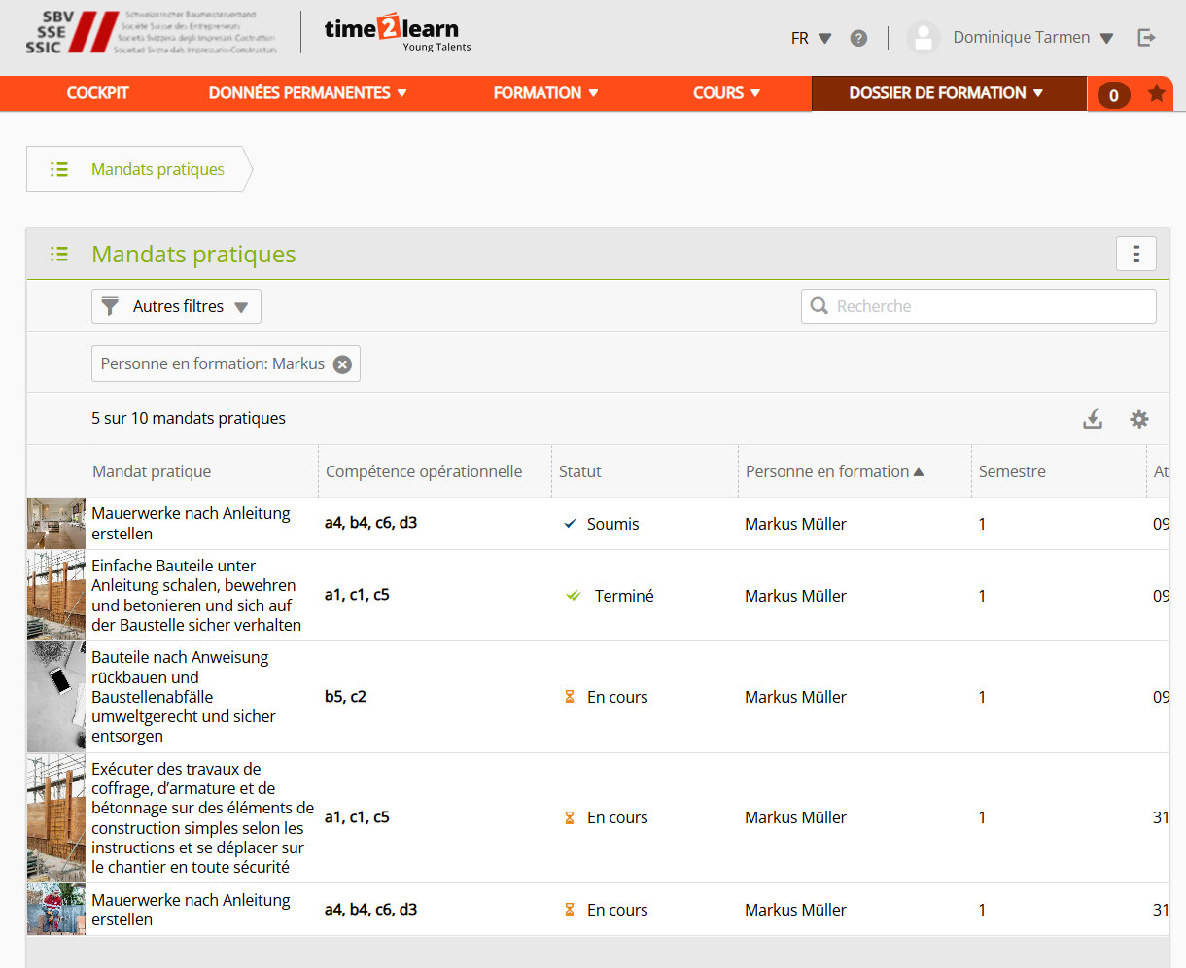Open the Cockpit menu item
Viewport: 1186px width, 968px height.
click(x=97, y=93)
